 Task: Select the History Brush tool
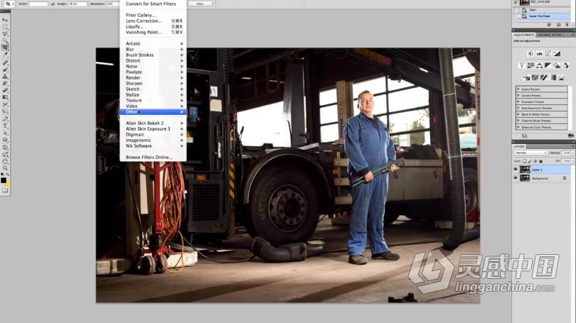5,83
